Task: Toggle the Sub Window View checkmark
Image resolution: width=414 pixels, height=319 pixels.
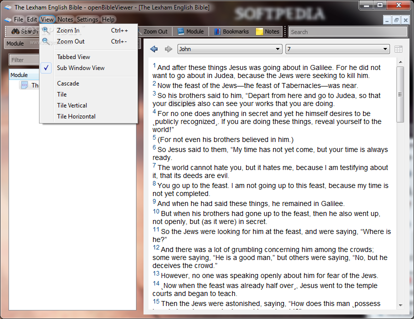Action: (46, 68)
